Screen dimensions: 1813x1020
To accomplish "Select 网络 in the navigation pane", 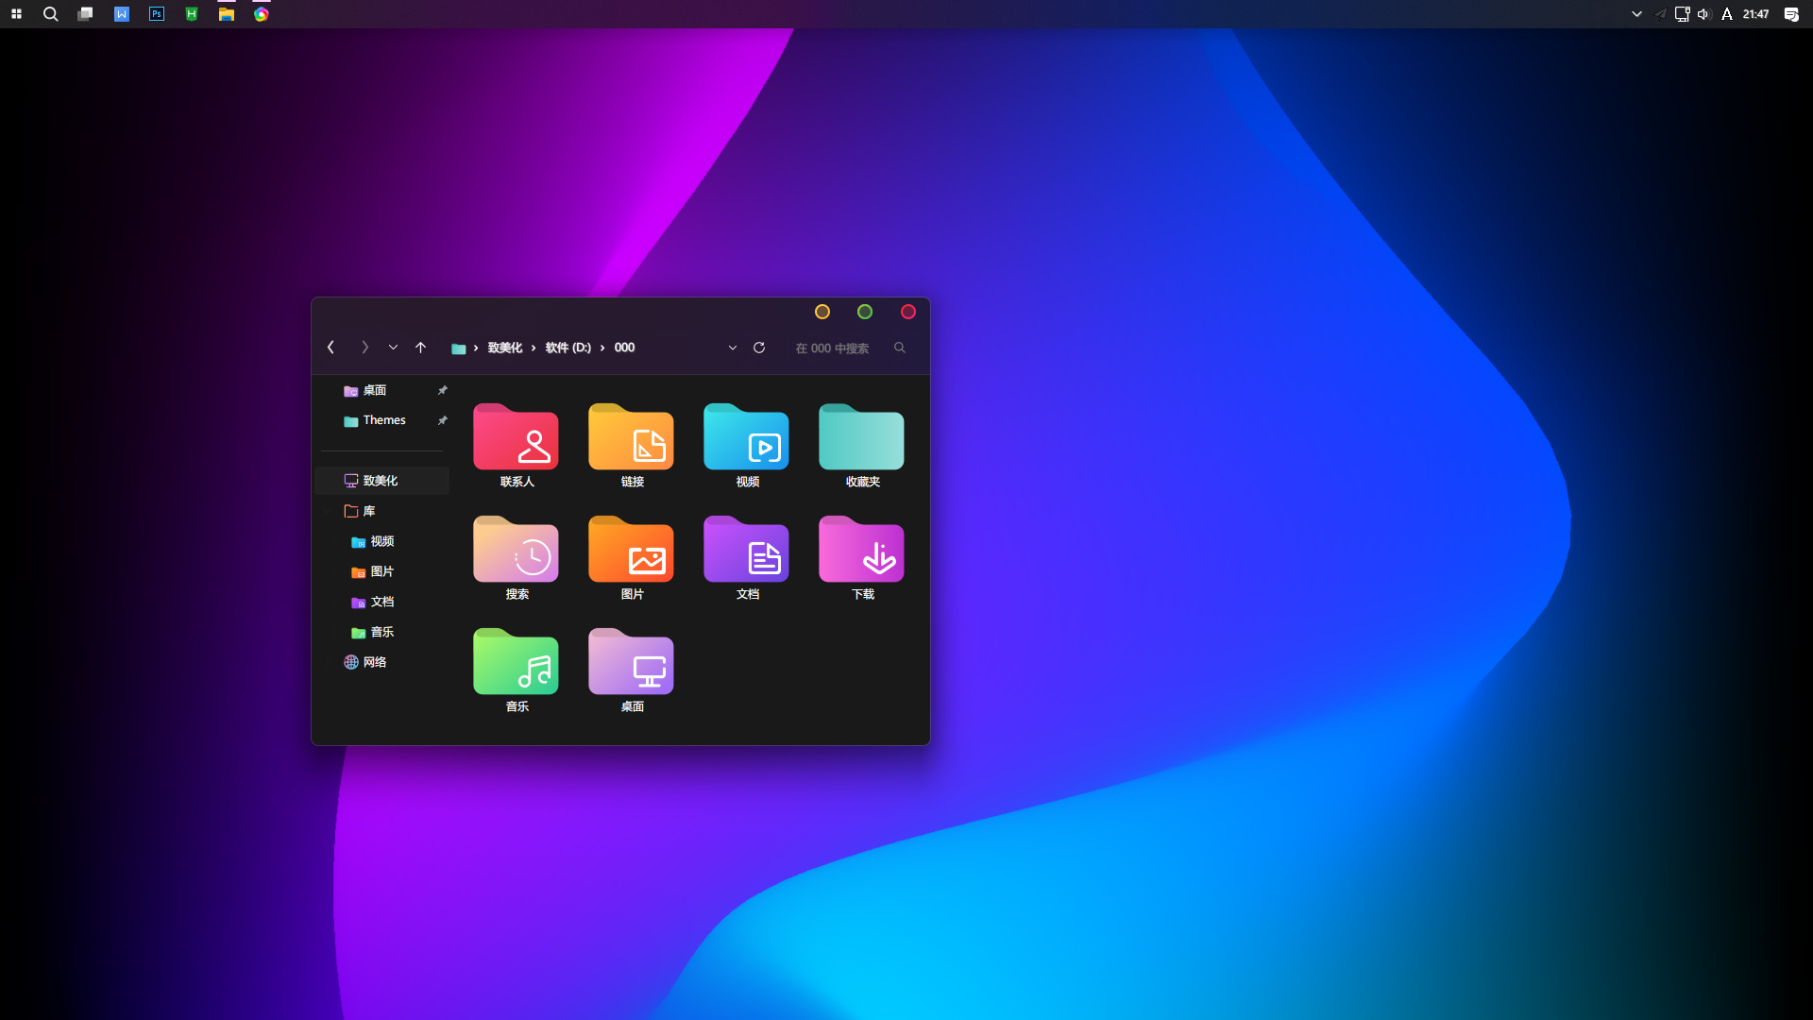I will [374, 662].
